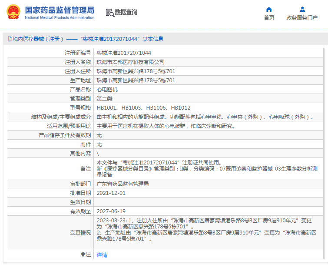Go to 首页 link
The width and height of the screenshot is (328, 268).
[x=269, y=17]
